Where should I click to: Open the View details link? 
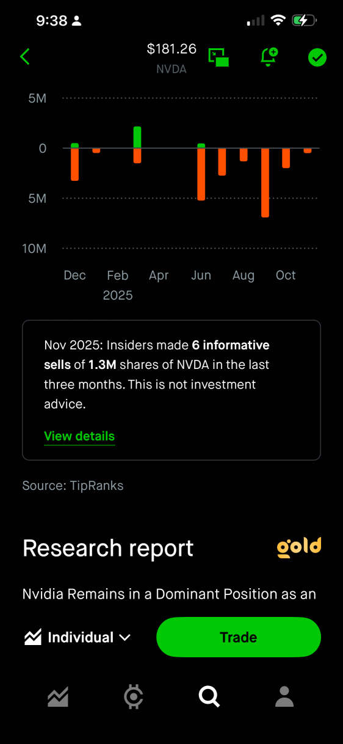pos(79,436)
